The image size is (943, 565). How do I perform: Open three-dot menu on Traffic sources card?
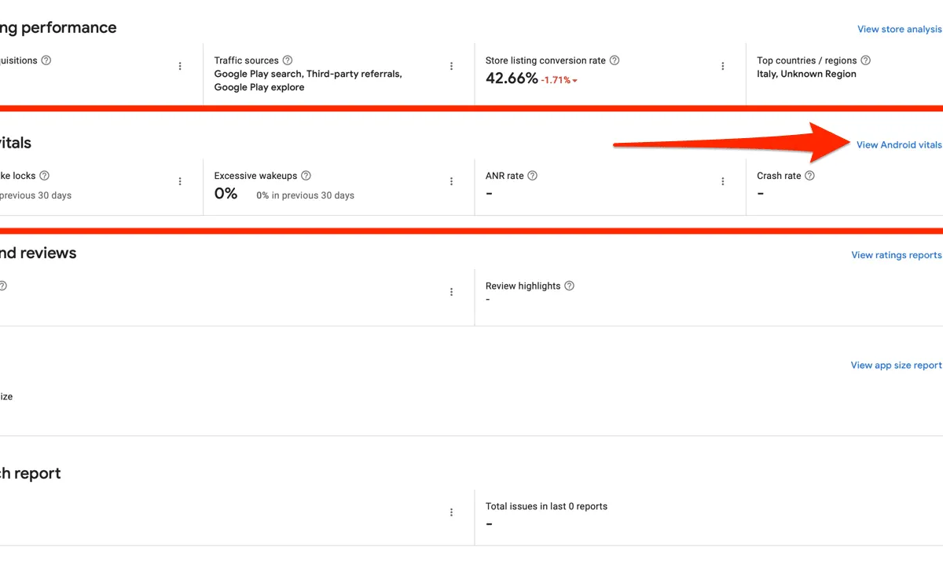coord(451,67)
